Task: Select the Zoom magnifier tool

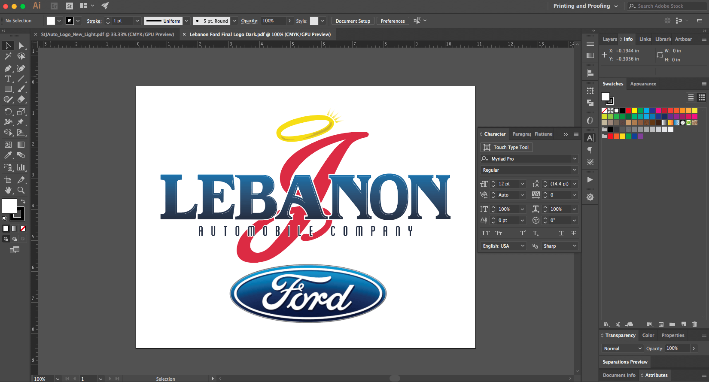Action: pos(21,190)
